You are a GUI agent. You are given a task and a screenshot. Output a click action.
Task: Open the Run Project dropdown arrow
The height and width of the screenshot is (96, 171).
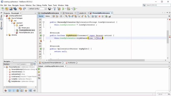point(66,9)
